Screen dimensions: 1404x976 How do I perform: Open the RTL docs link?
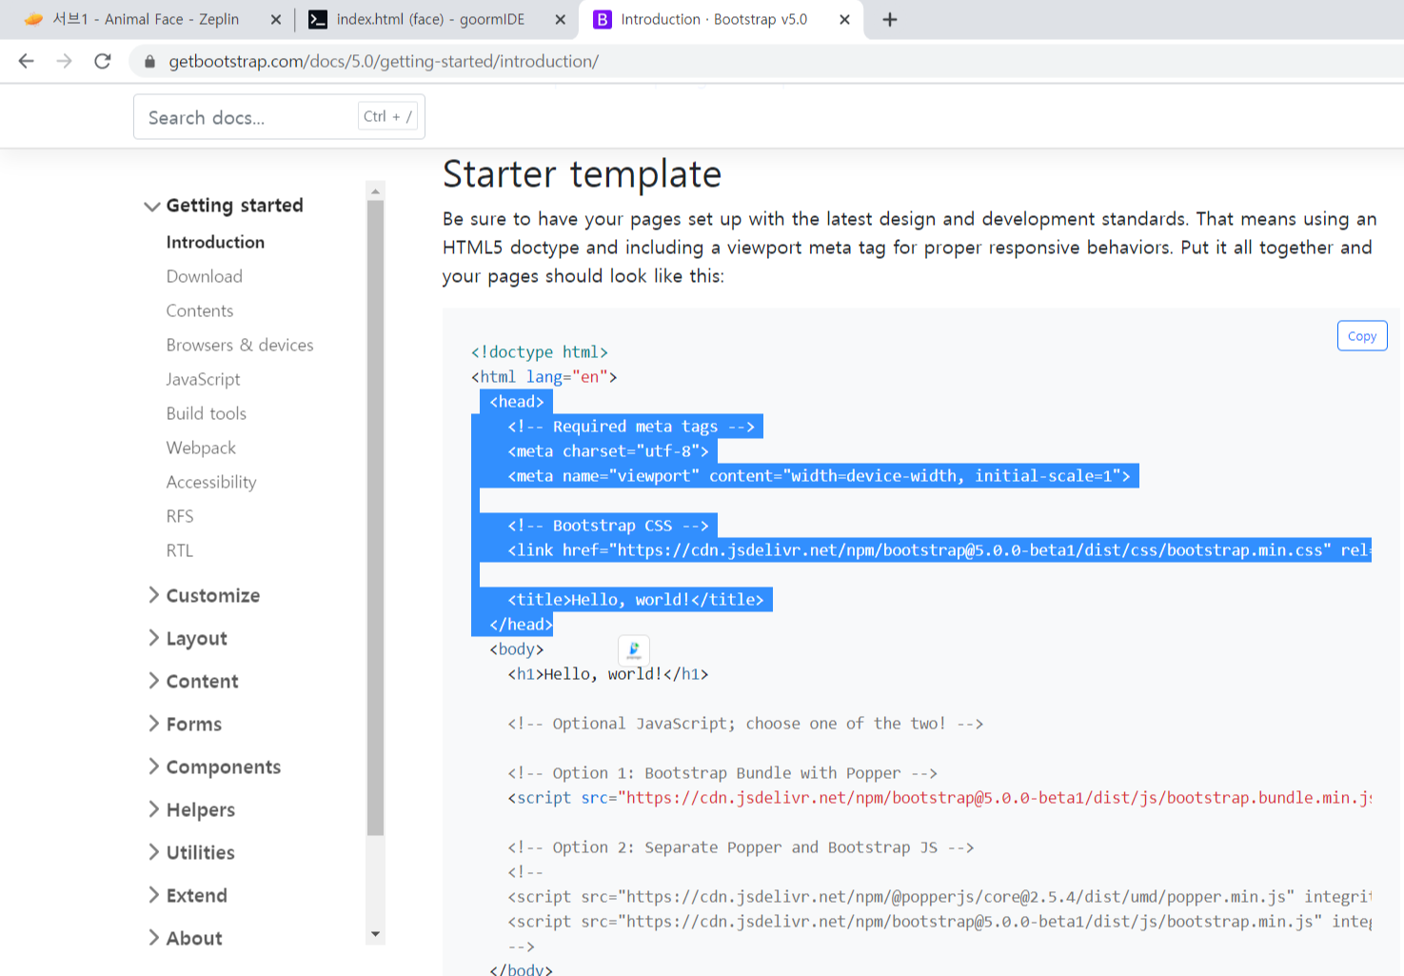(x=180, y=550)
